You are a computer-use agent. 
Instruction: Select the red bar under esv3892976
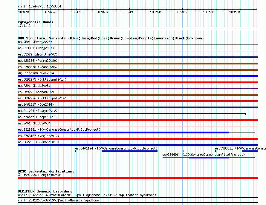pyautogui.click(x=137, y=101)
